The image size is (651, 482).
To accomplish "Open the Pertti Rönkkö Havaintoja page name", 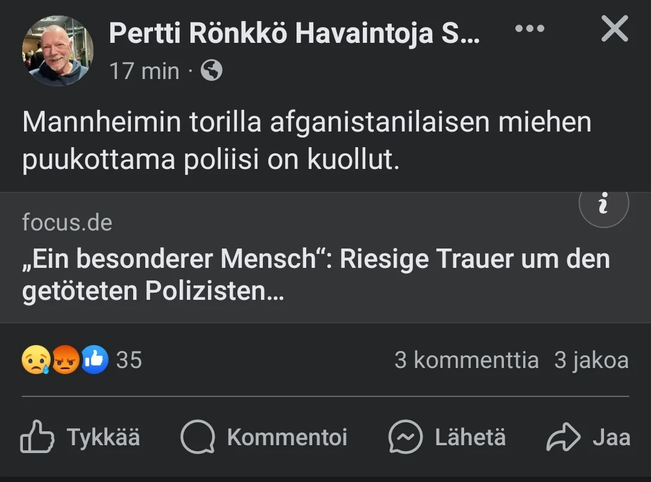I will click(x=294, y=34).
